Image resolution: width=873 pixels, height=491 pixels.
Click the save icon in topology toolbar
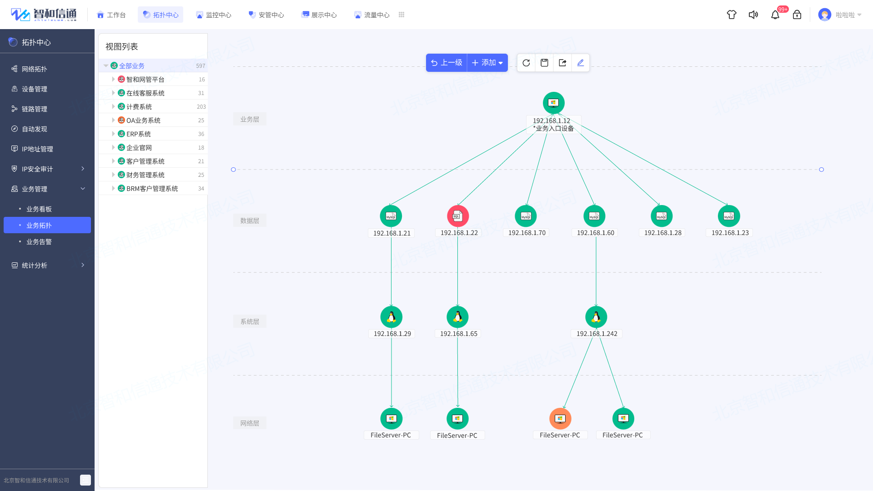point(544,63)
